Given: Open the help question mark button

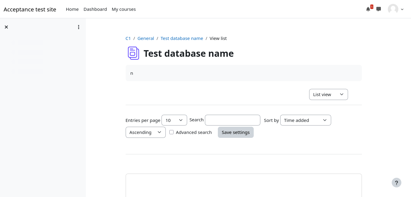Looking at the screenshot, I should pyautogui.click(x=396, y=183).
